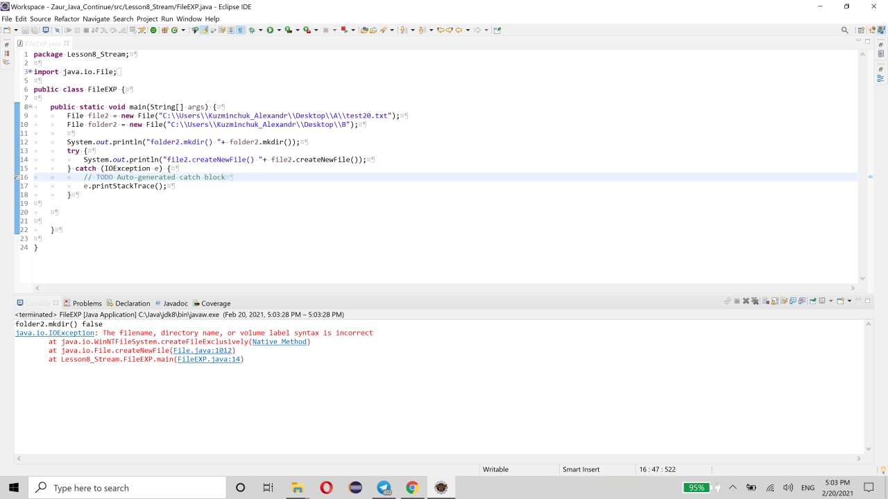888x499 pixels.
Task: Open Chrome from the taskbar
Action: pyautogui.click(x=412, y=488)
